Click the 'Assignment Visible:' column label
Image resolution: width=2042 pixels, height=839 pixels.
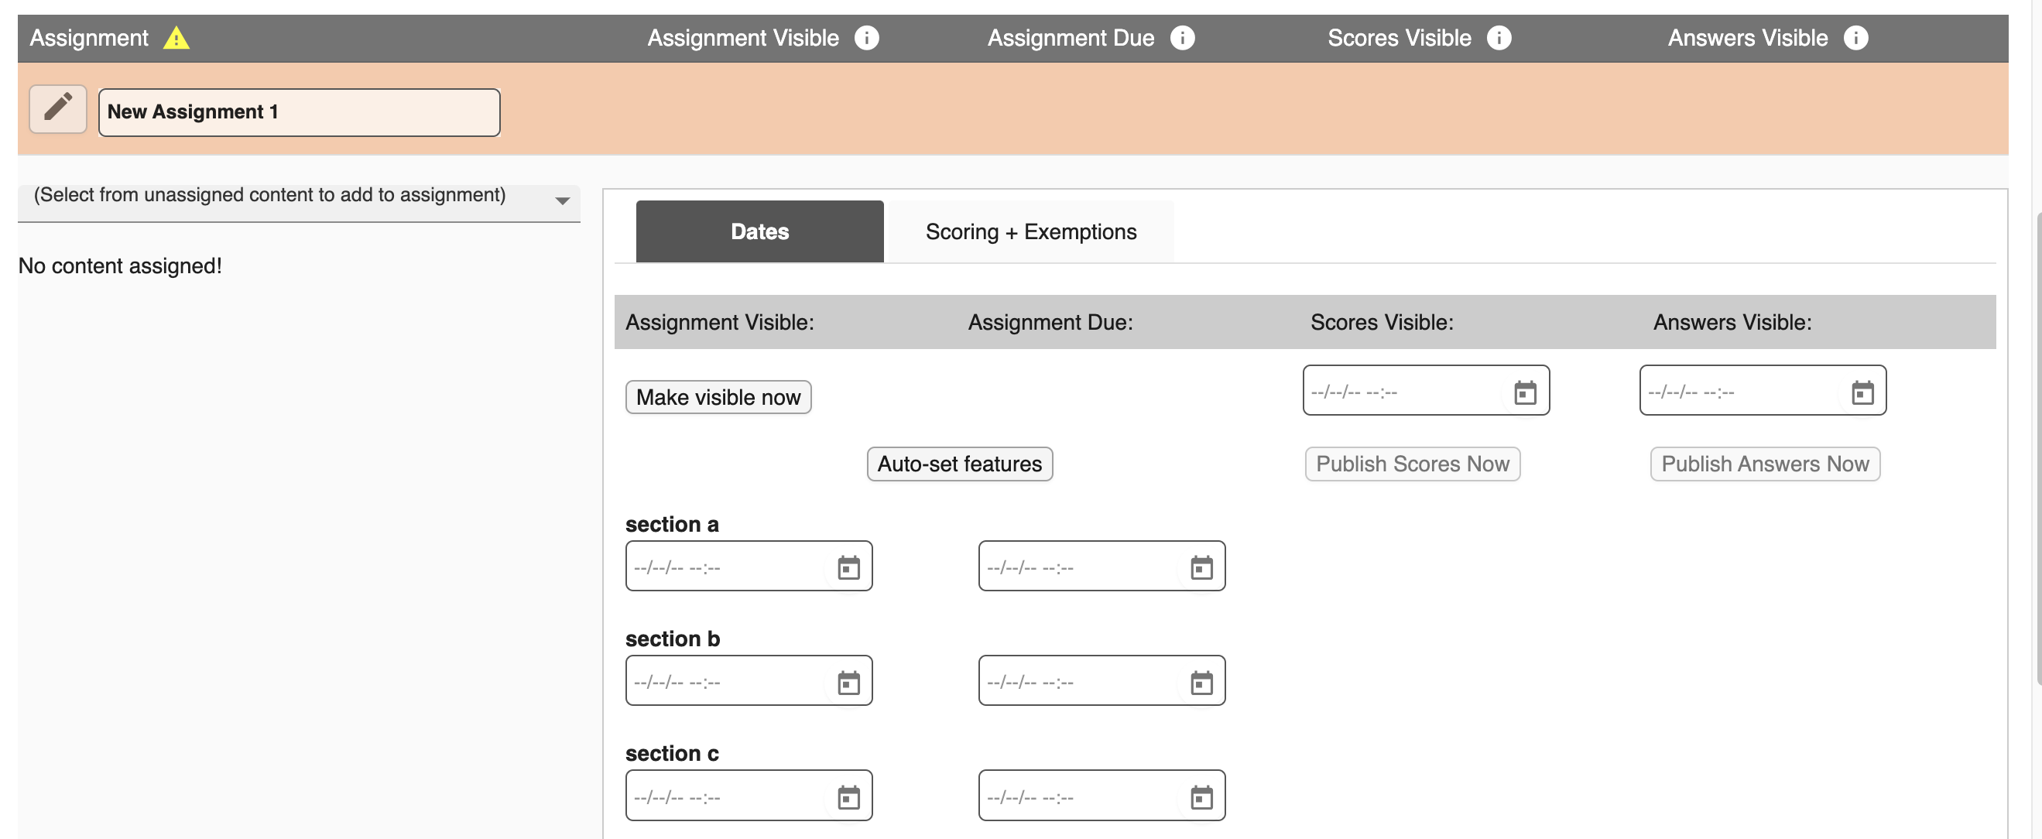(x=719, y=323)
